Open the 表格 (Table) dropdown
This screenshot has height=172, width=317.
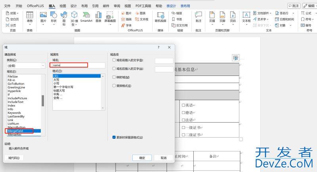30,17
